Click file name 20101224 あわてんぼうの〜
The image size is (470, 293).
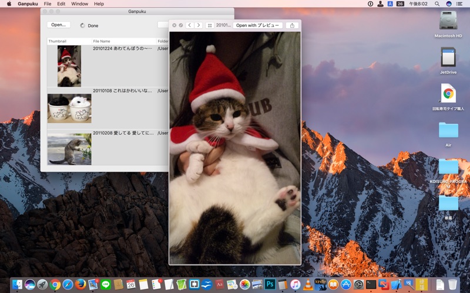[x=122, y=49]
